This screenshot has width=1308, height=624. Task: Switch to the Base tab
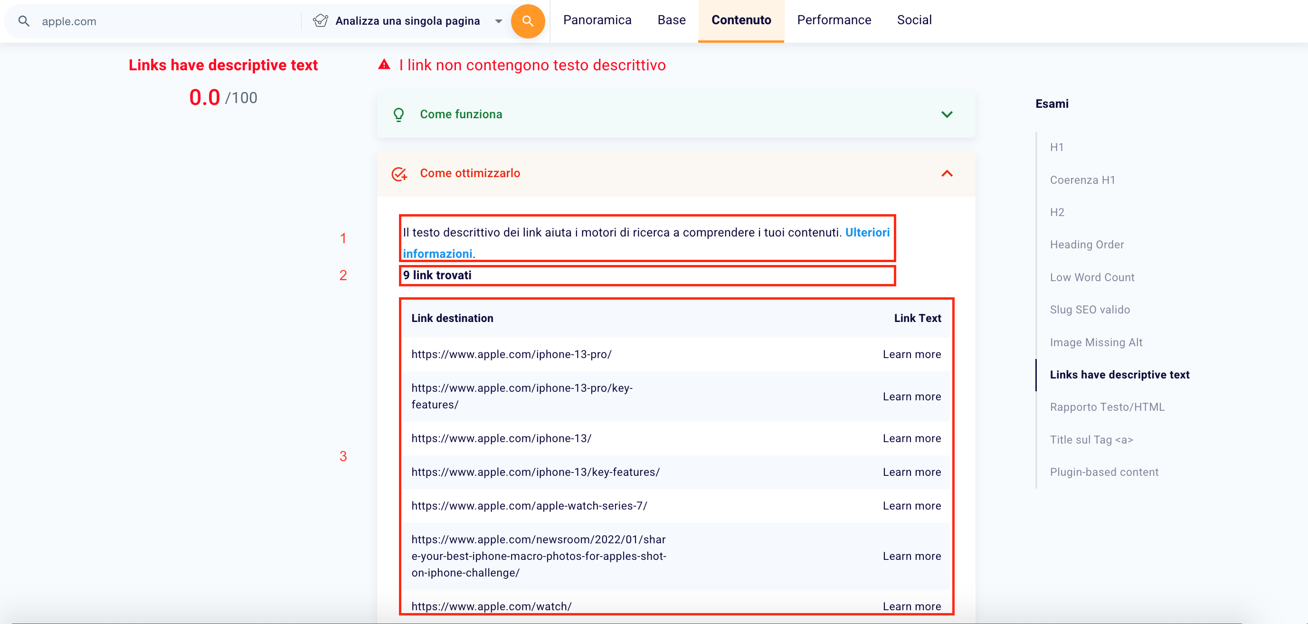671,20
